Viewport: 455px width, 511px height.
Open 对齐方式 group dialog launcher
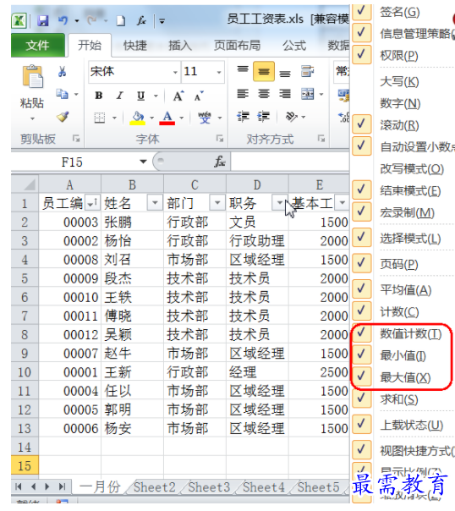321,139
